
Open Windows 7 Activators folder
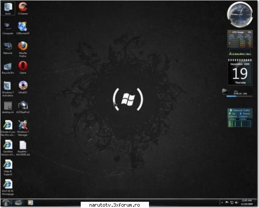tap(8, 89)
